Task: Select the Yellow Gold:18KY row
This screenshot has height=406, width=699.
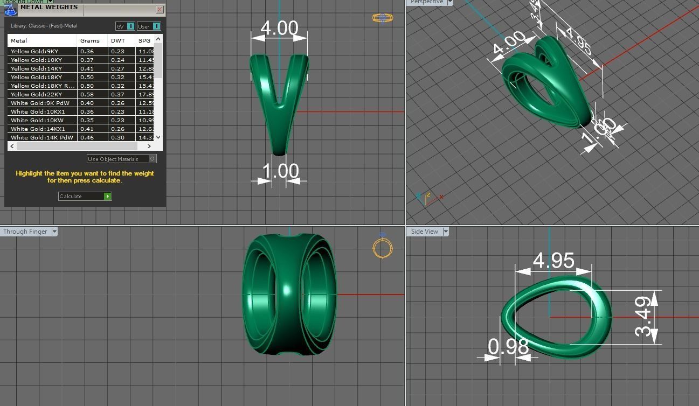Action: coord(81,77)
